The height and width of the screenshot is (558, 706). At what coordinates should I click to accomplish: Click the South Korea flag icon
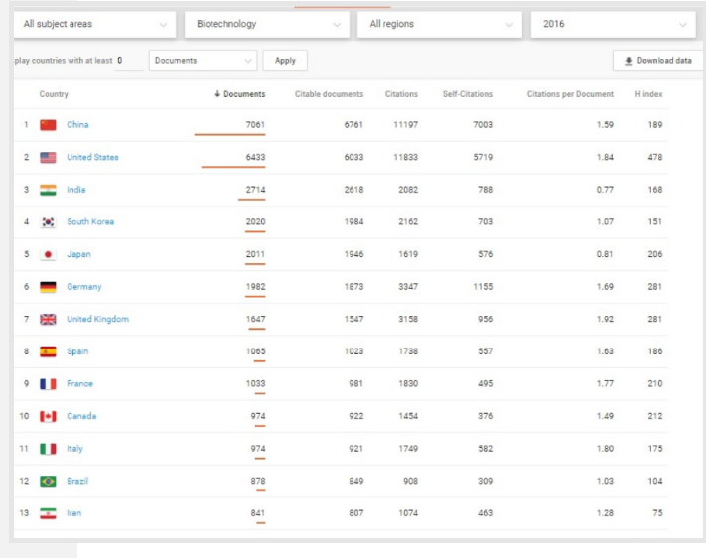[48, 222]
